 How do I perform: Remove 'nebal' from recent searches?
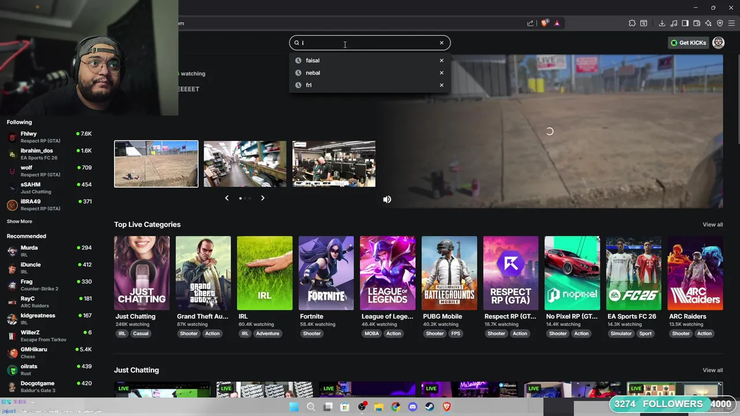tap(442, 73)
